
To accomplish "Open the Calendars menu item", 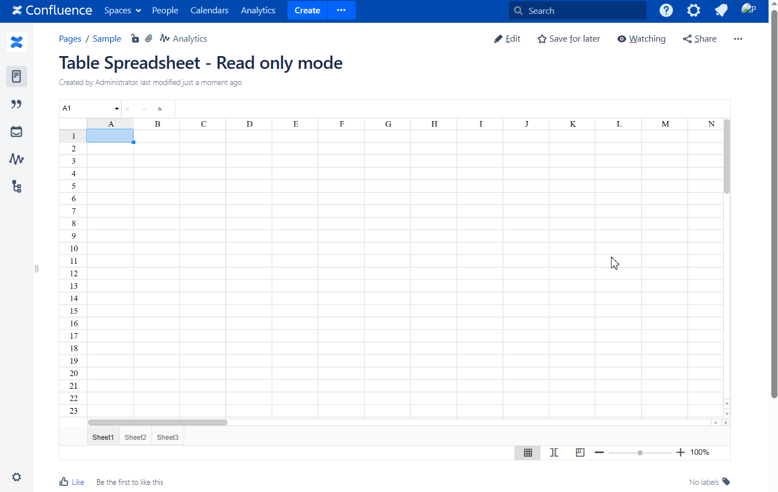I will [209, 11].
